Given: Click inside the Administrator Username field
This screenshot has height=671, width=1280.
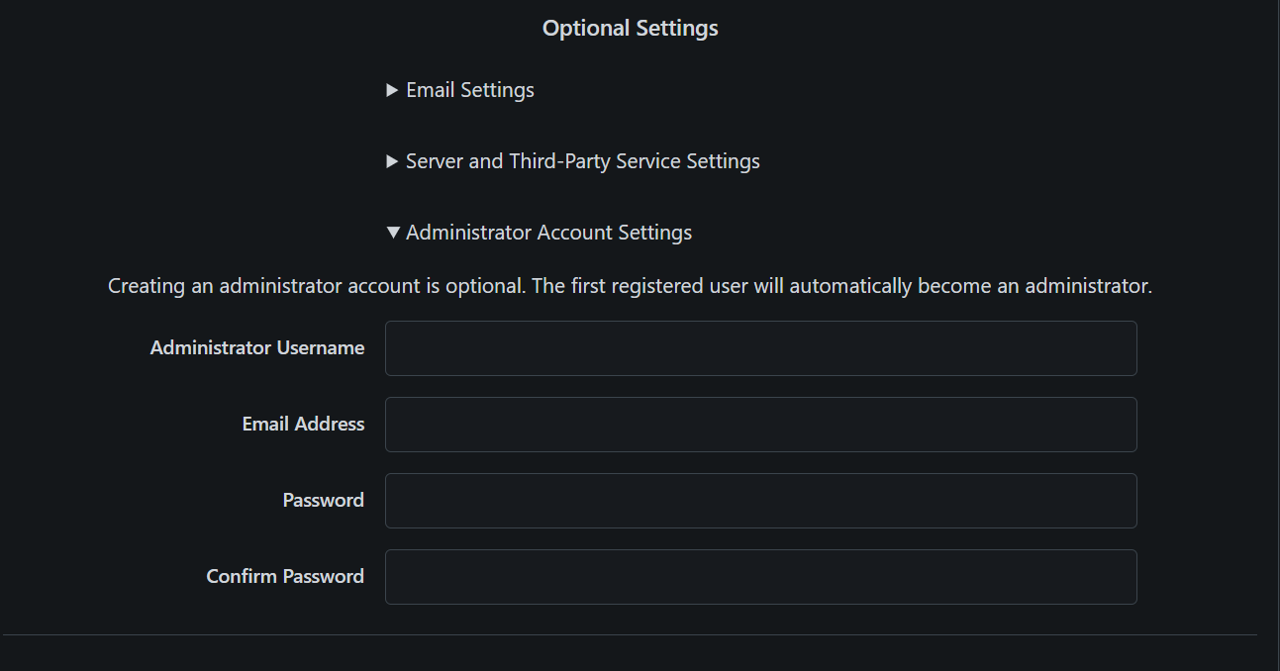Looking at the screenshot, I should [x=760, y=347].
